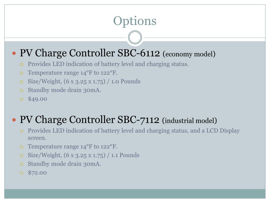This screenshot has height=203, width=270.
Task: Click the $72.00 price text
Action: [x=37, y=173]
